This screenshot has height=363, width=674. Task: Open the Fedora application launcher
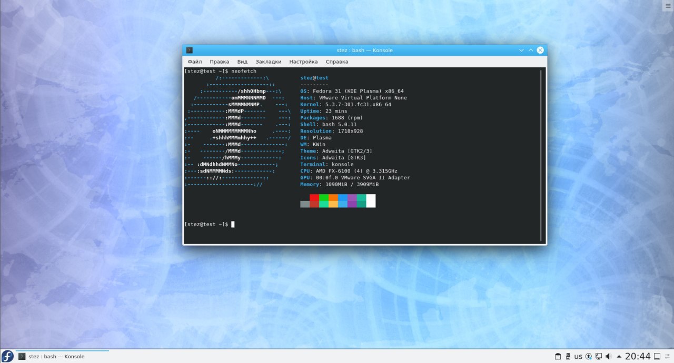click(x=7, y=356)
